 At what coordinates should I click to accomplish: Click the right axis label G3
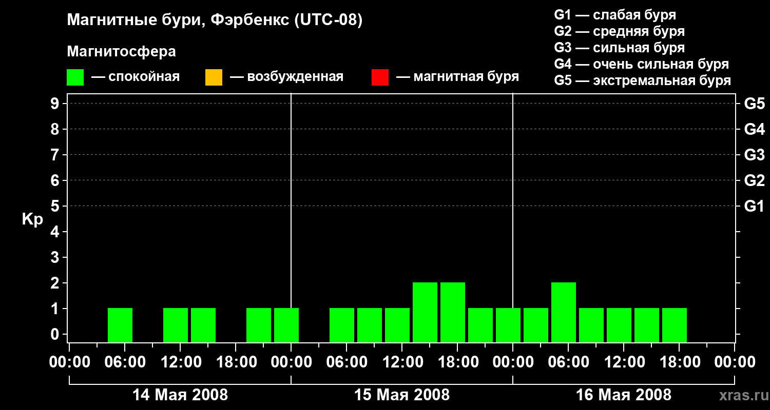[754, 155]
